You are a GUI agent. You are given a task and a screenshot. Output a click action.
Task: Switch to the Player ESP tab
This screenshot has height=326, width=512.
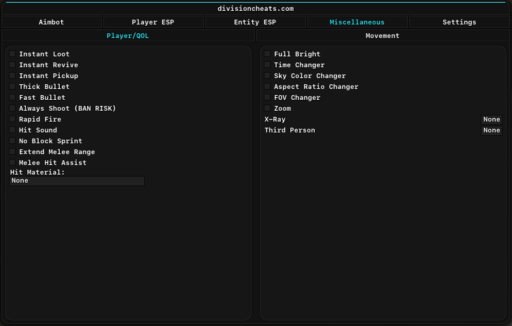pos(153,22)
